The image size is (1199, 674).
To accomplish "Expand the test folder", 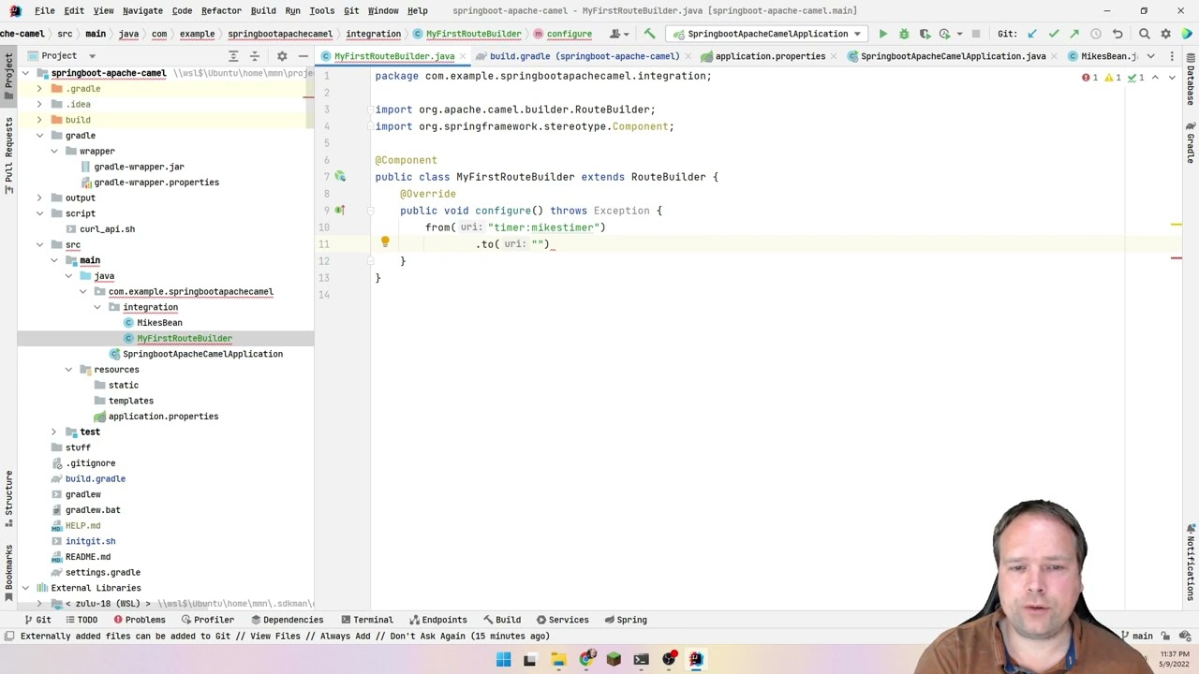I will click(x=53, y=432).
